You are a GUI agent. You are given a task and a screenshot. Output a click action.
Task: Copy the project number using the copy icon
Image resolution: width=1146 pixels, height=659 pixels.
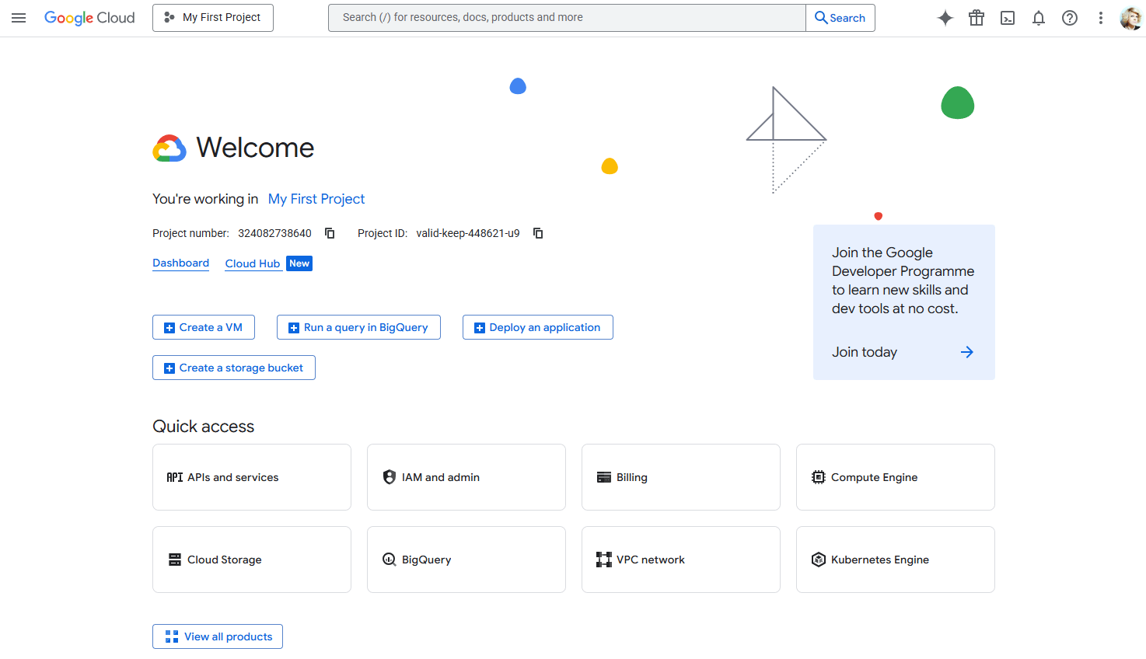(329, 232)
